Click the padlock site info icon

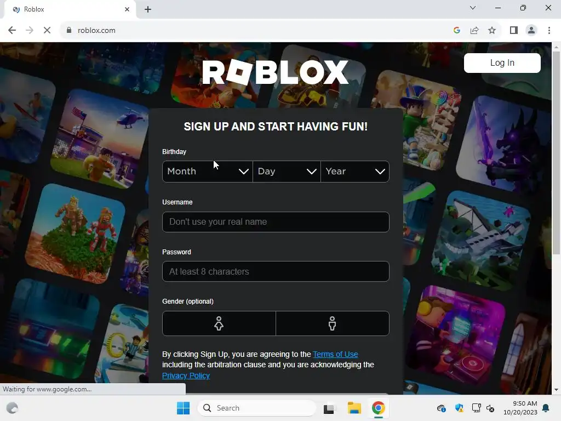[69, 31]
